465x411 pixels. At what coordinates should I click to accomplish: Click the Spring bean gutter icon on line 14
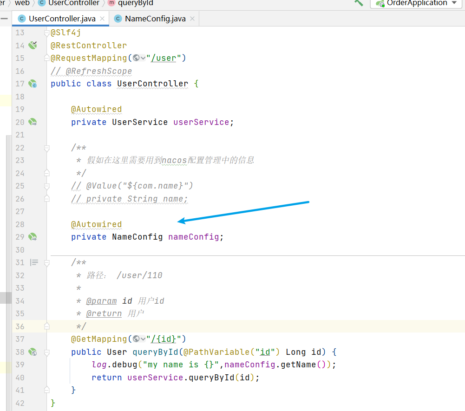[32, 45]
